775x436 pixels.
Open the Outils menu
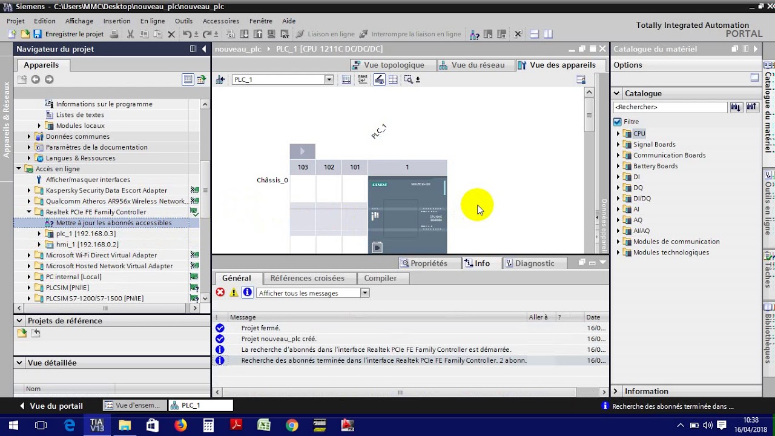tap(183, 21)
